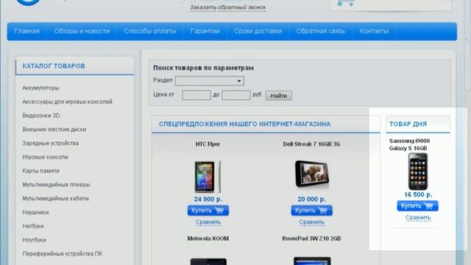Select Игровые консоли category
Image resolution: width=471 pixels, height=265 pixels.
(x=45, y=157)
